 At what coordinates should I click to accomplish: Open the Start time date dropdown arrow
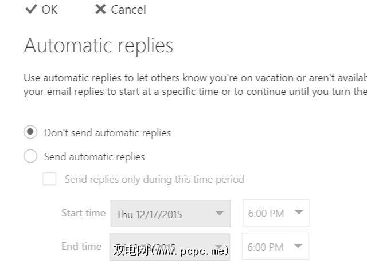click(x=219, y=214)
